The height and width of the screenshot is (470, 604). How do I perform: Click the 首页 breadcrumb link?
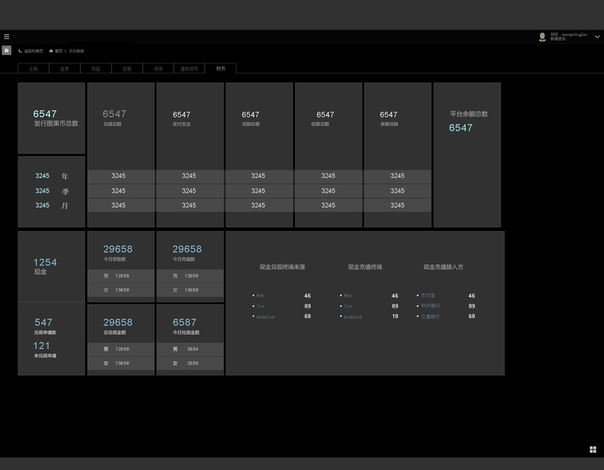(59, 51)
